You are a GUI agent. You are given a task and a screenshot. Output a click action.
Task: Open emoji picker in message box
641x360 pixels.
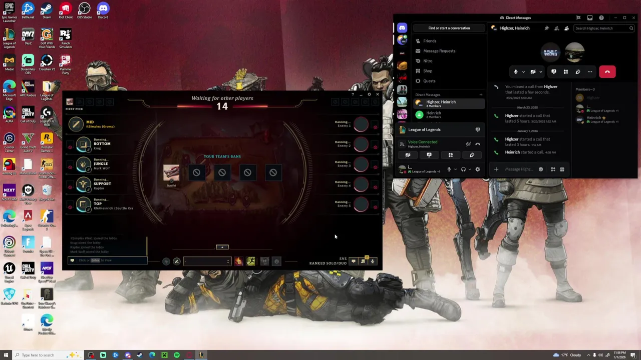[541, 169]
